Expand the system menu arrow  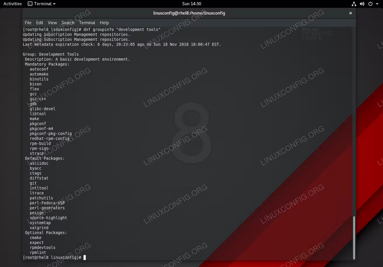click(x=377, y=4)
